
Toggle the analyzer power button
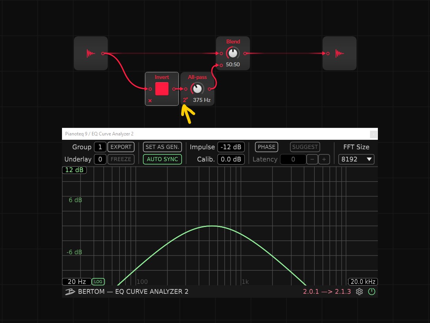point(372,291)
